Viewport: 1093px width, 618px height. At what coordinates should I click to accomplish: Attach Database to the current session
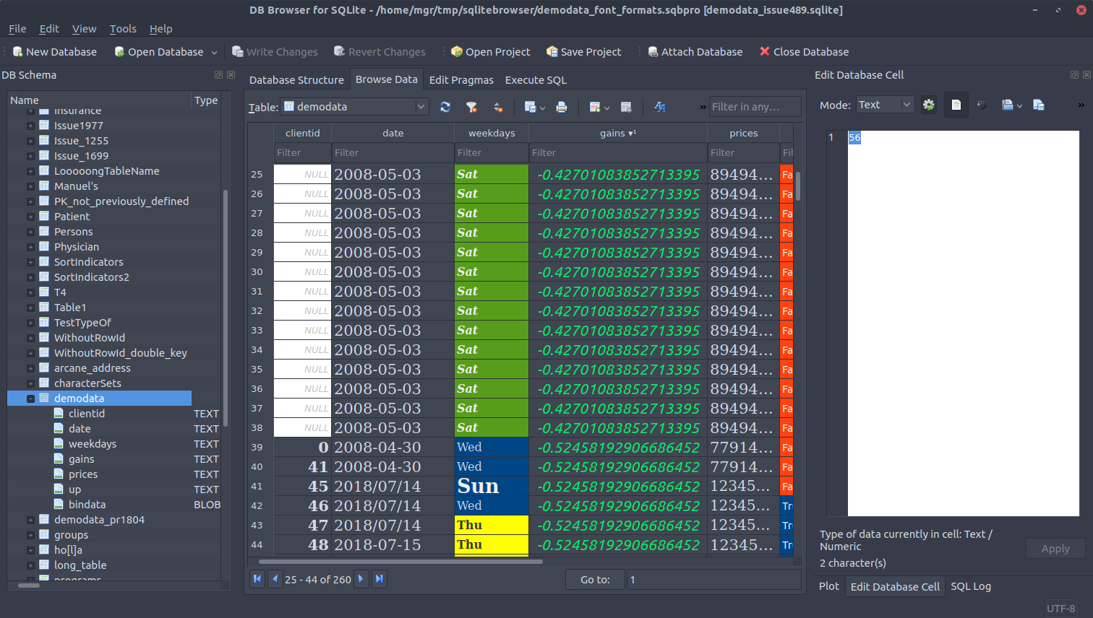click(x=695, y=51)
